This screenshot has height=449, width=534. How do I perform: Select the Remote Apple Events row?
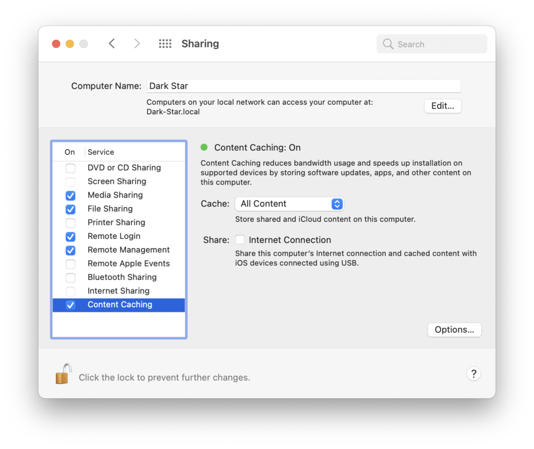pos(118,264)
